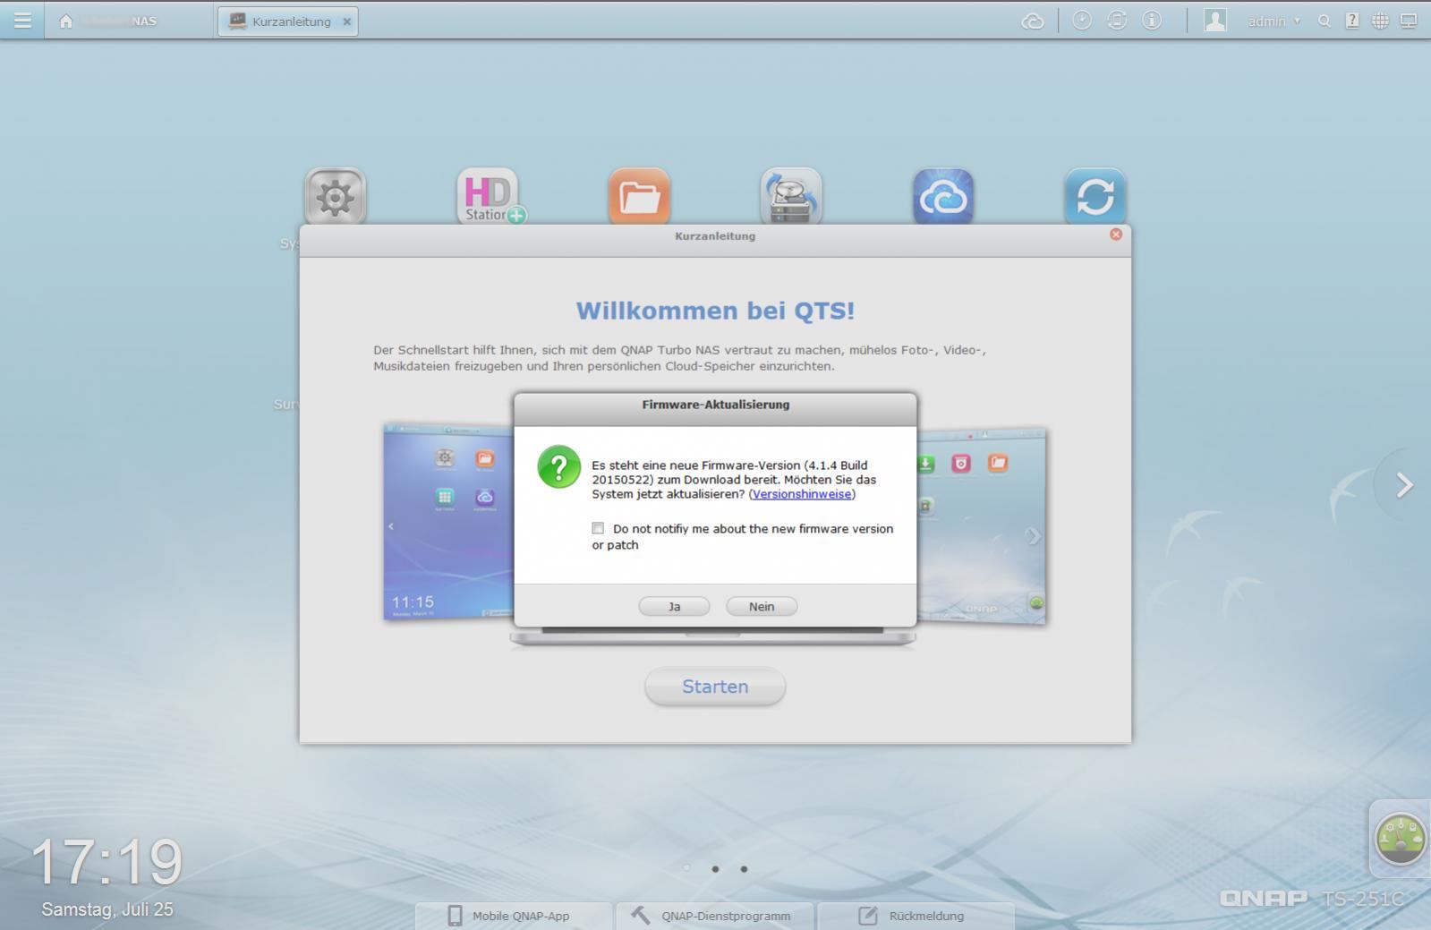Image resolution: width=1431 pixels, height=930 pixels.
Task: Click the Starten button
Action: point(715,687)
